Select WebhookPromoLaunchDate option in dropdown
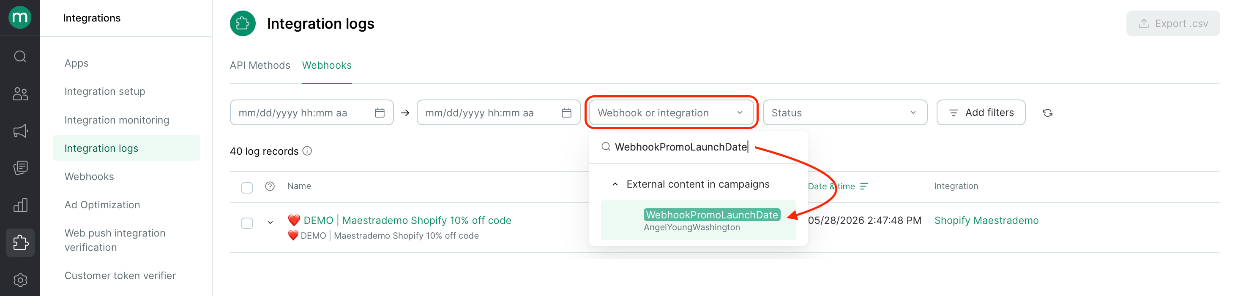This screenshot has width=1235, height=296. [698, 220]
